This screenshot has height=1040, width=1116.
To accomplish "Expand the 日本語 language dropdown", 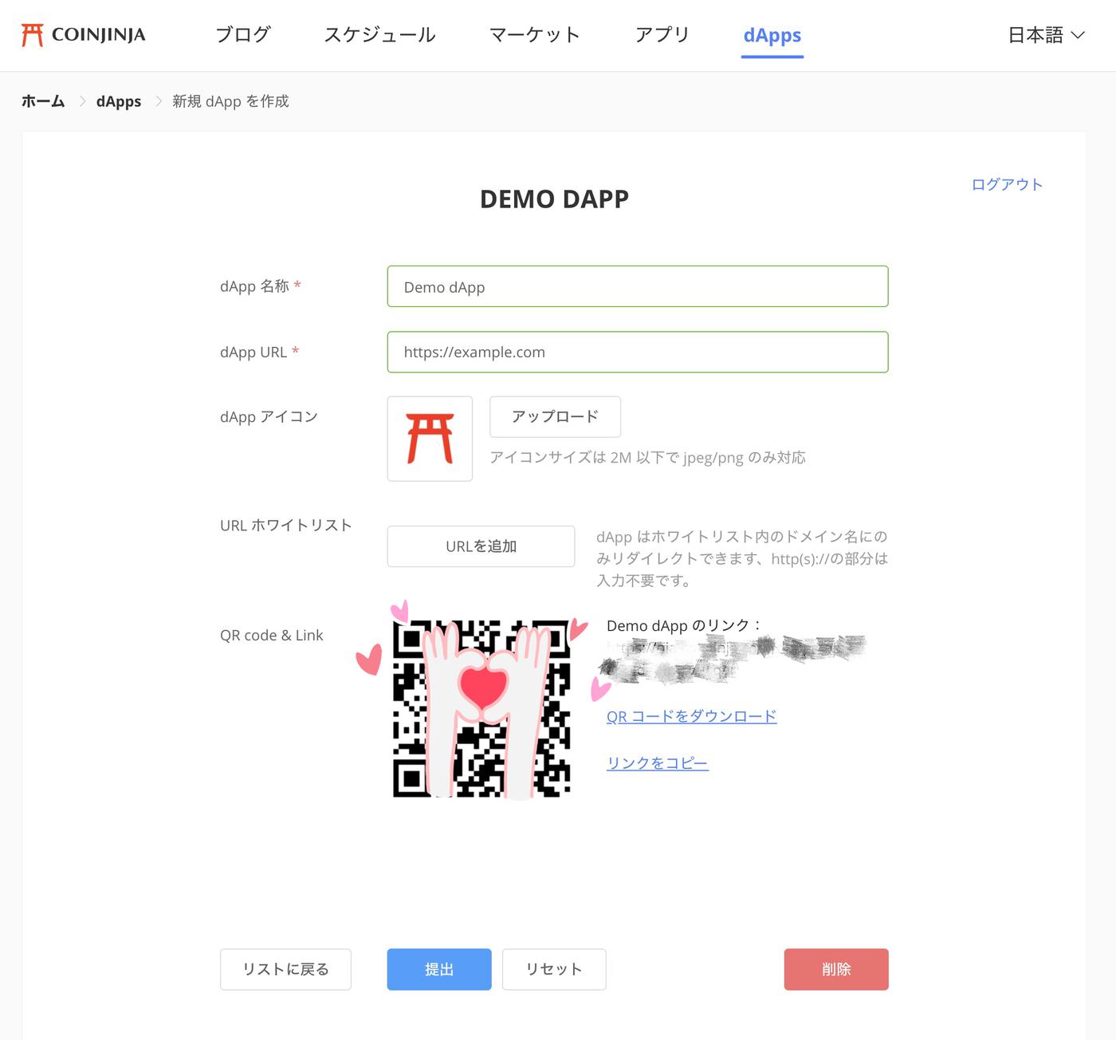I will pyautogui.click(x=1046, y=35).
